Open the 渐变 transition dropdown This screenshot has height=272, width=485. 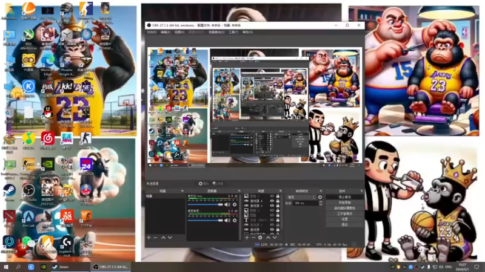click(x=301, y=197)
